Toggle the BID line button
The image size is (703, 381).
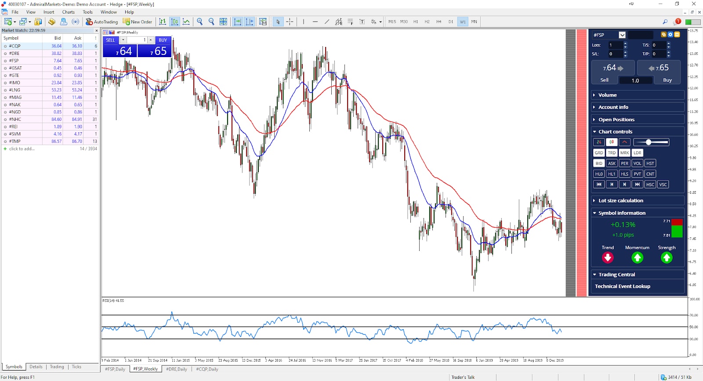599,163
